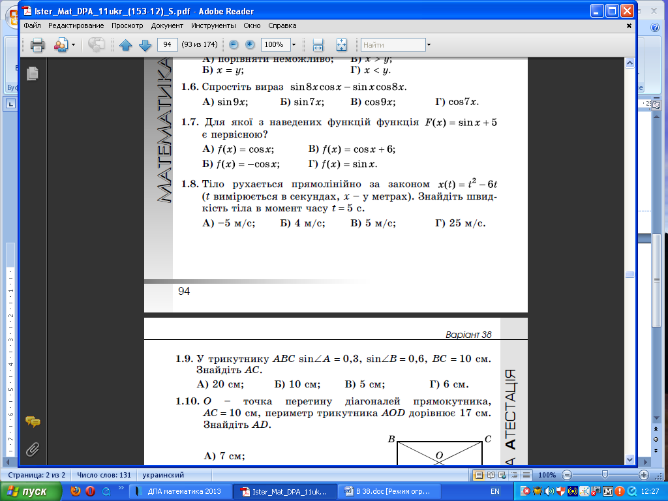Click the Найти search field

pyautogui.click(x=393, y=45)
